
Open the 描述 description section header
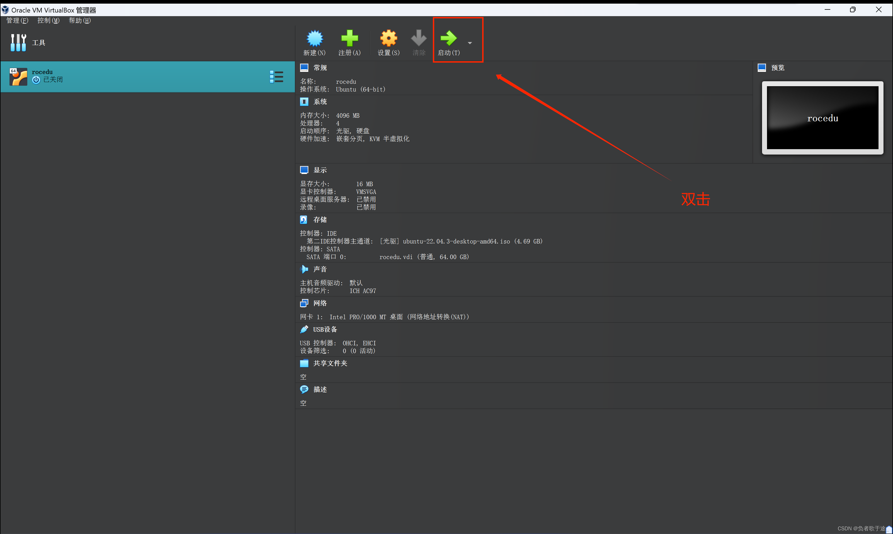[320, 390]
